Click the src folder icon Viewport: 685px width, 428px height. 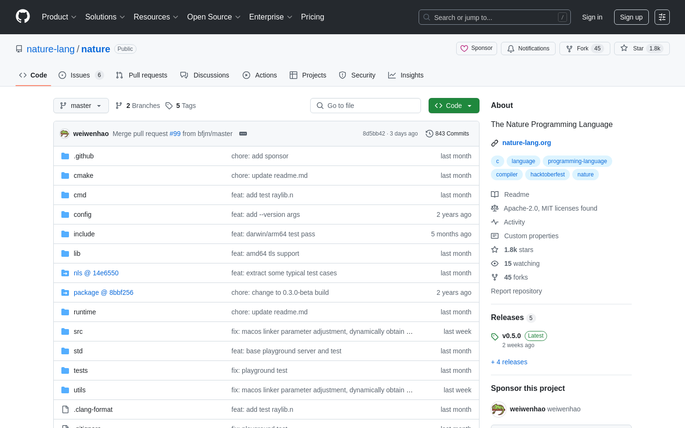point(65,331)
